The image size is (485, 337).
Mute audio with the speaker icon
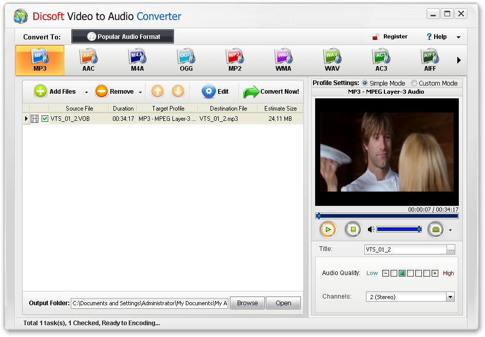[x=371, y=229]
